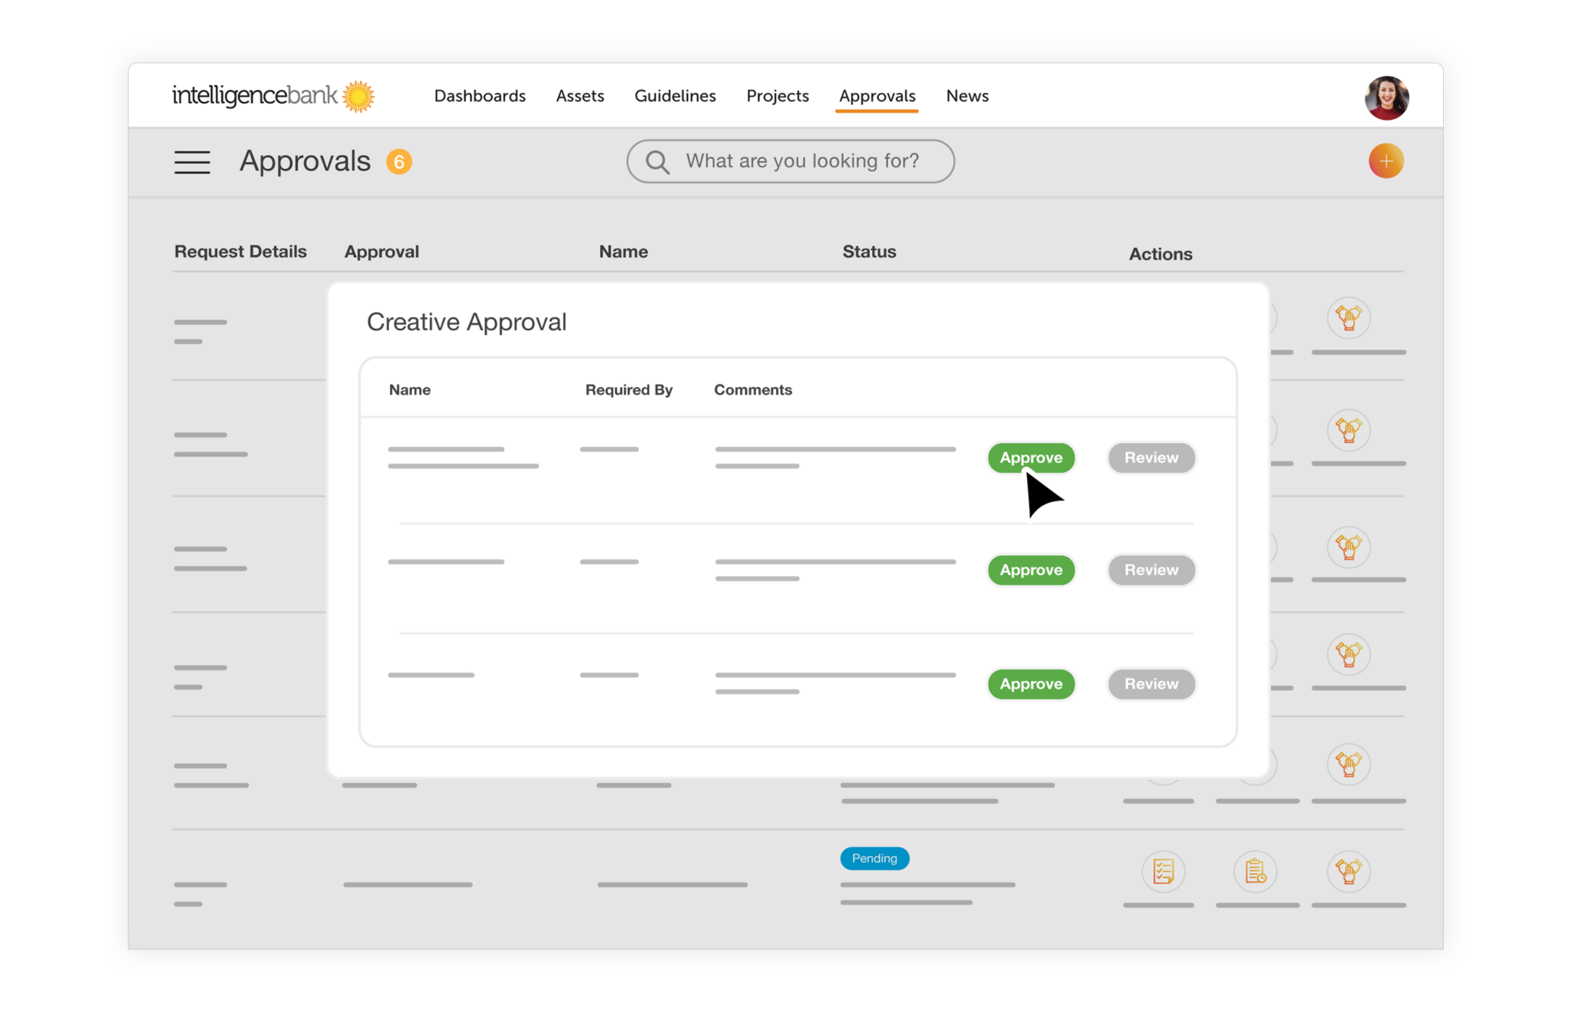This screenshot has height=1035, width=1572.
Task: Approve the second Creative Approval item
Action: tap(1031, 570)
